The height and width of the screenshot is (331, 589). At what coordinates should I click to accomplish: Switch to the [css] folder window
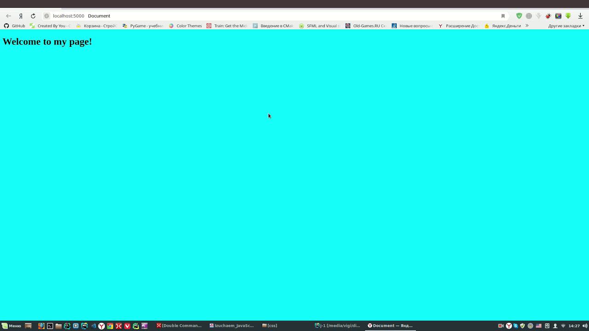[x=270, y=325]
